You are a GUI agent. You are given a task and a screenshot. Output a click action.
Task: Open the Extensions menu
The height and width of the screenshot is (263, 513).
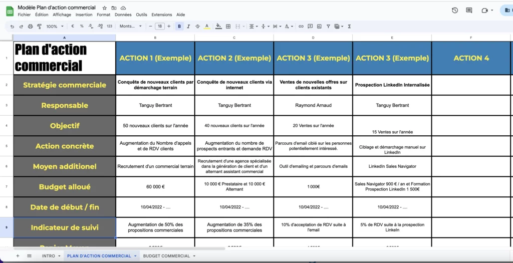tap(162, 15)
